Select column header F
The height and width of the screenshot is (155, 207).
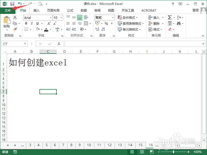click(x=97, y=51)
